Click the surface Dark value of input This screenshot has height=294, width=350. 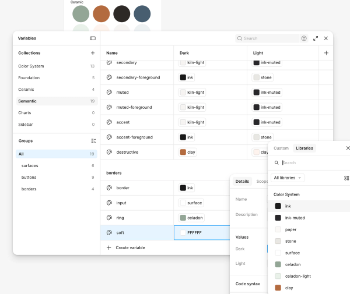point(191,203)
